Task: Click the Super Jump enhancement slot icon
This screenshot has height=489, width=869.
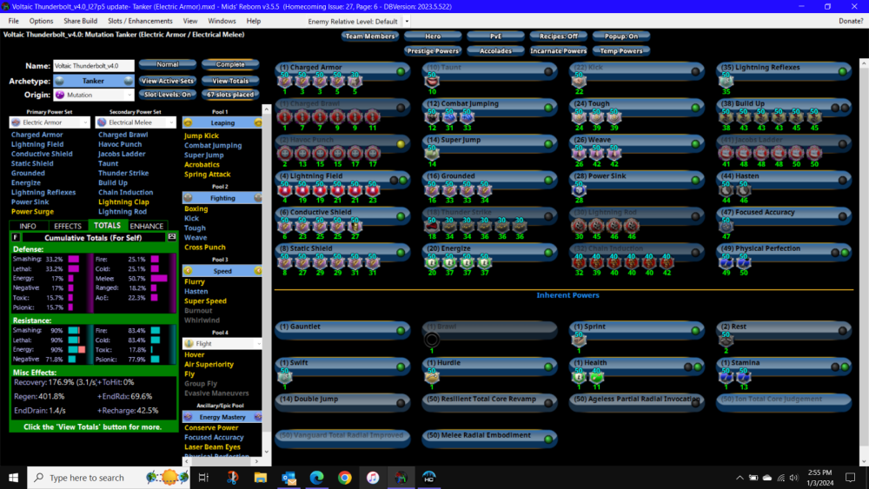Action: [x=432, y=153]
